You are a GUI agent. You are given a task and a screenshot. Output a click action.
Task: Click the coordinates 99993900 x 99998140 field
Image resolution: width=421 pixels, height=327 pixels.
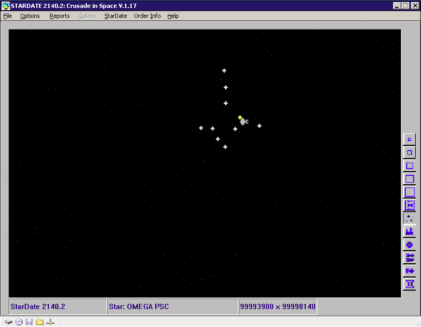pos(278,306)
